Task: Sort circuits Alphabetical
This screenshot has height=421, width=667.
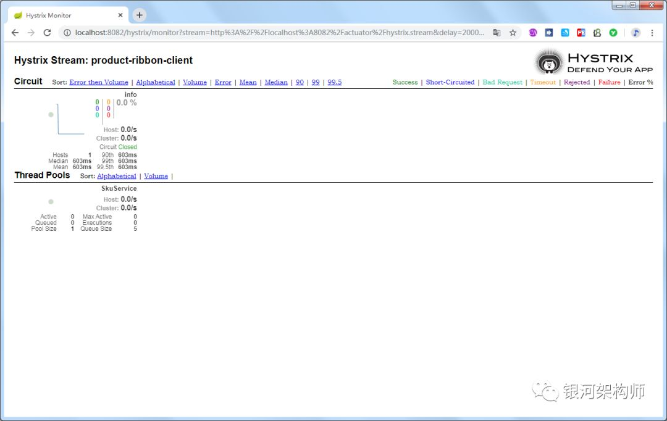Action: tap(156, 82)
